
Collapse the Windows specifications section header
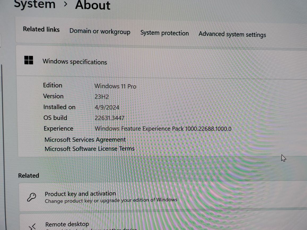(x=161, y=62)
